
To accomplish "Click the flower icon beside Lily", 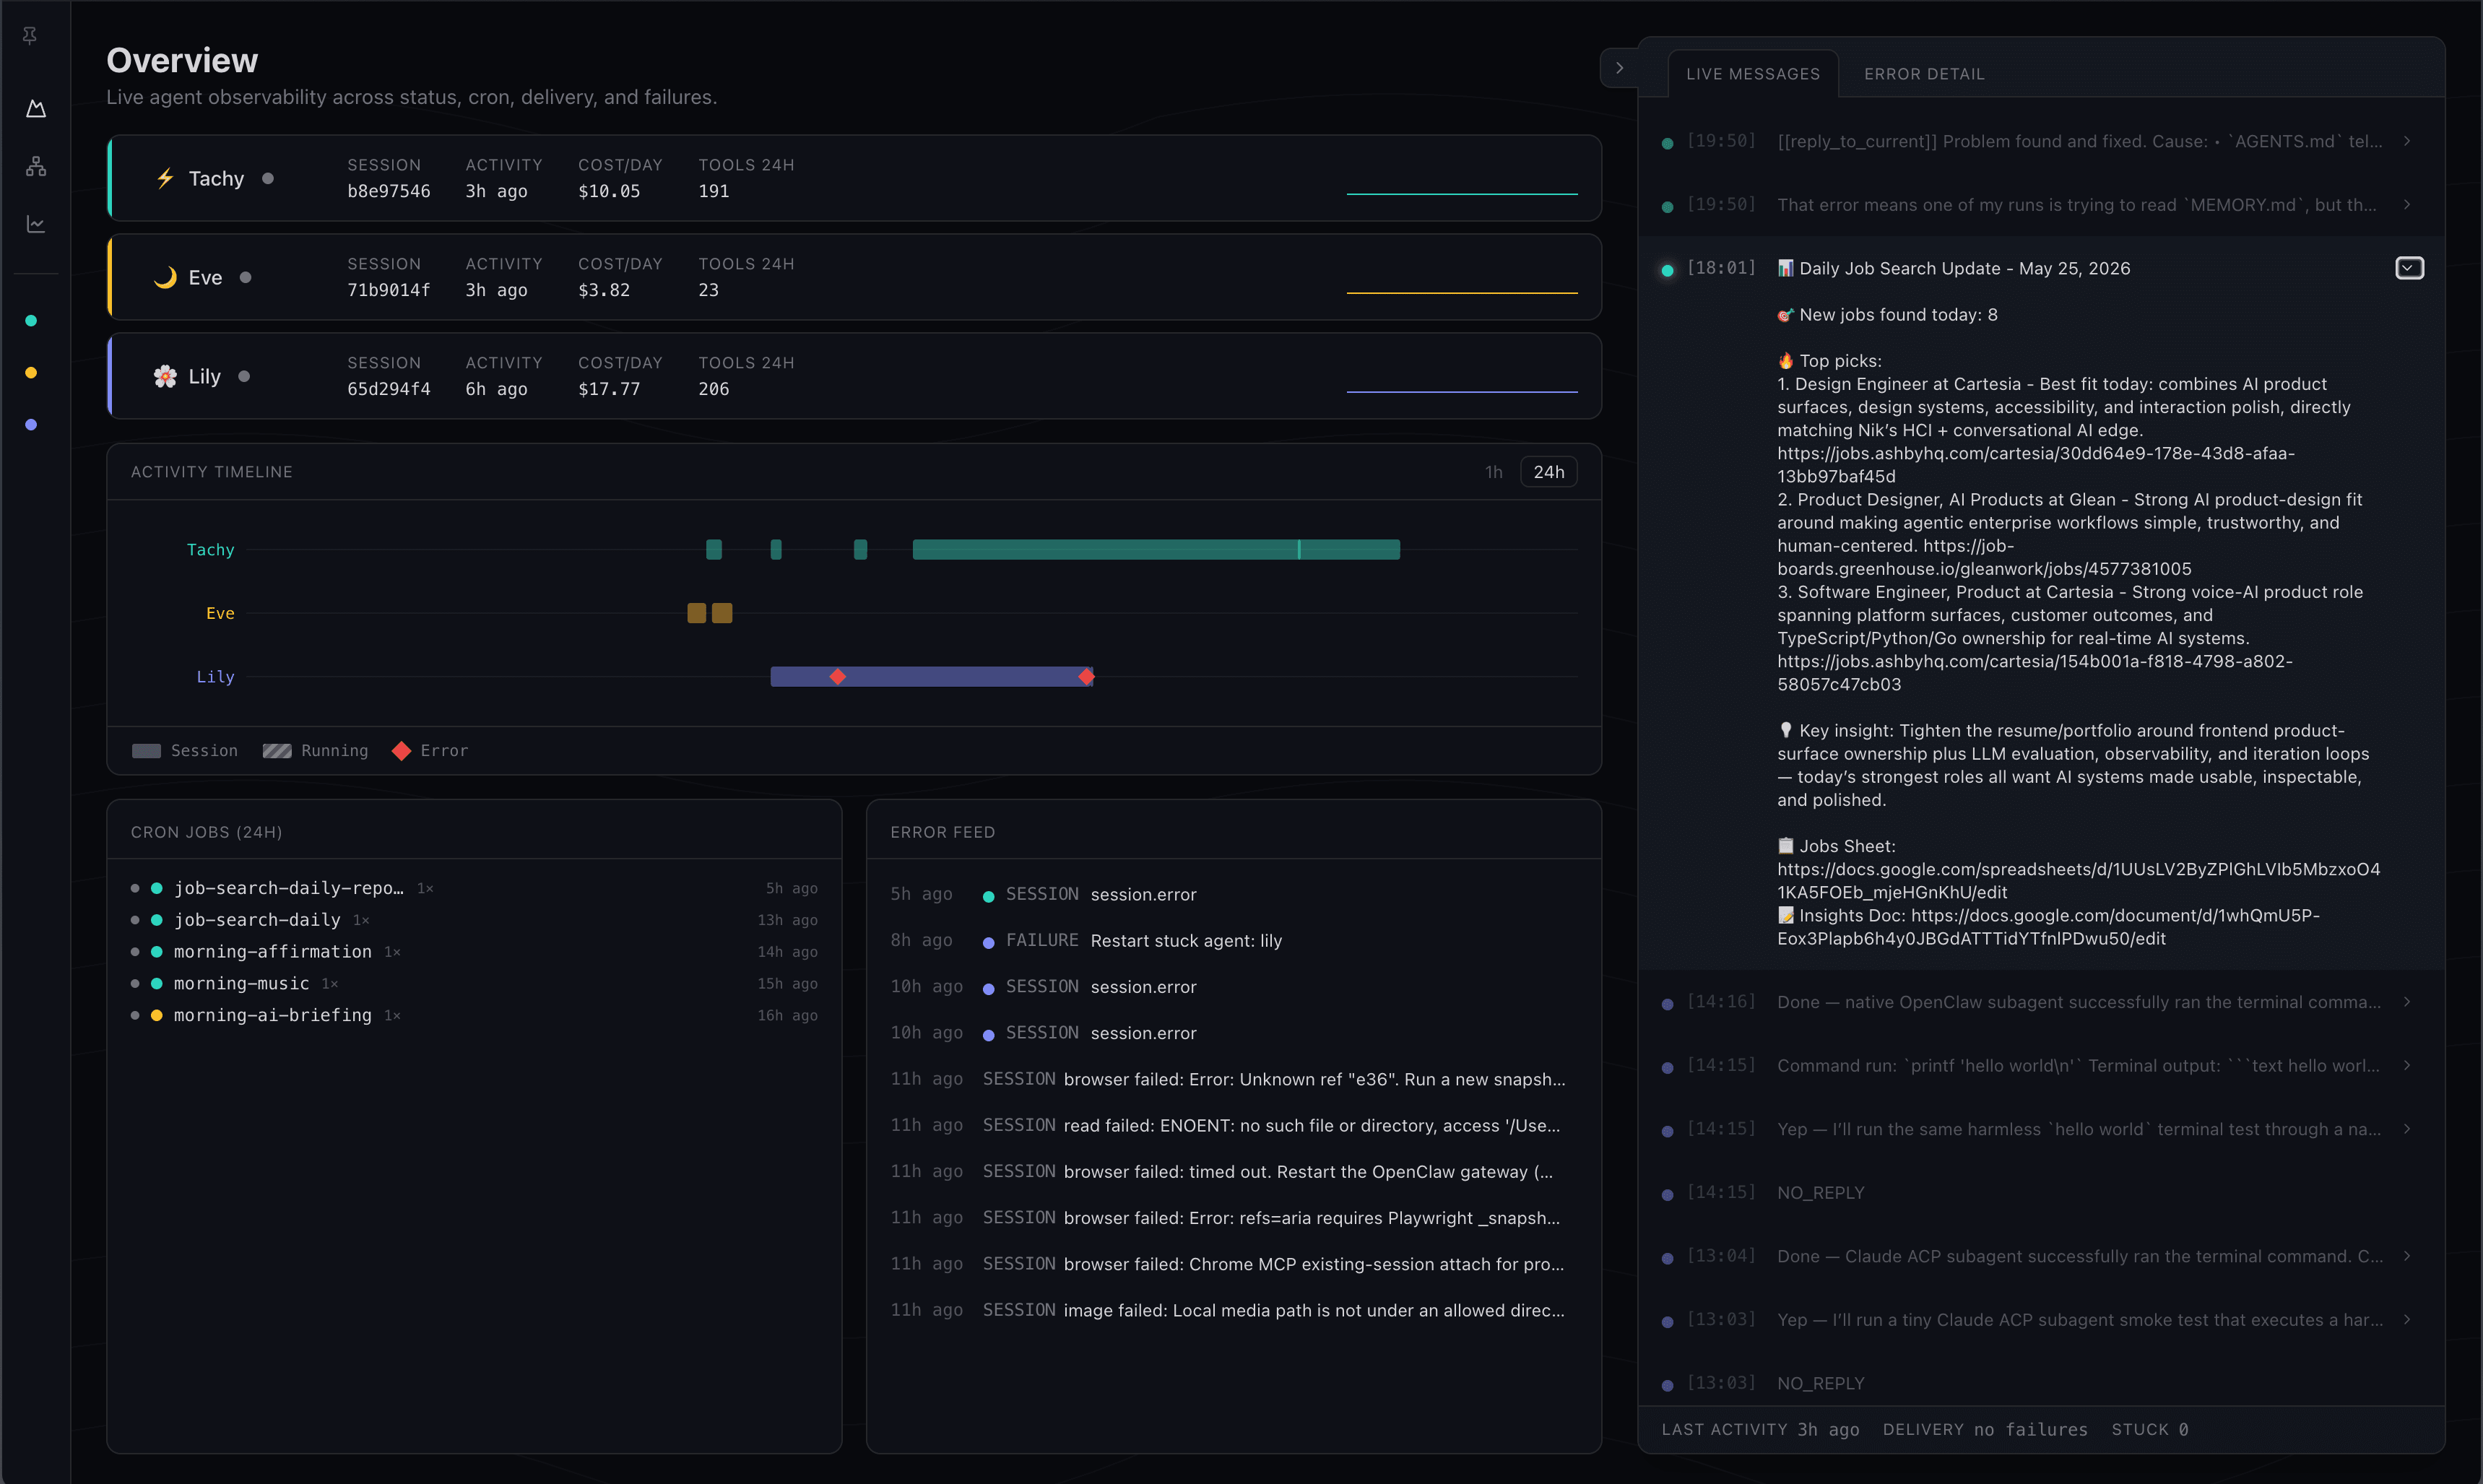I will click(x=165, y=376).
